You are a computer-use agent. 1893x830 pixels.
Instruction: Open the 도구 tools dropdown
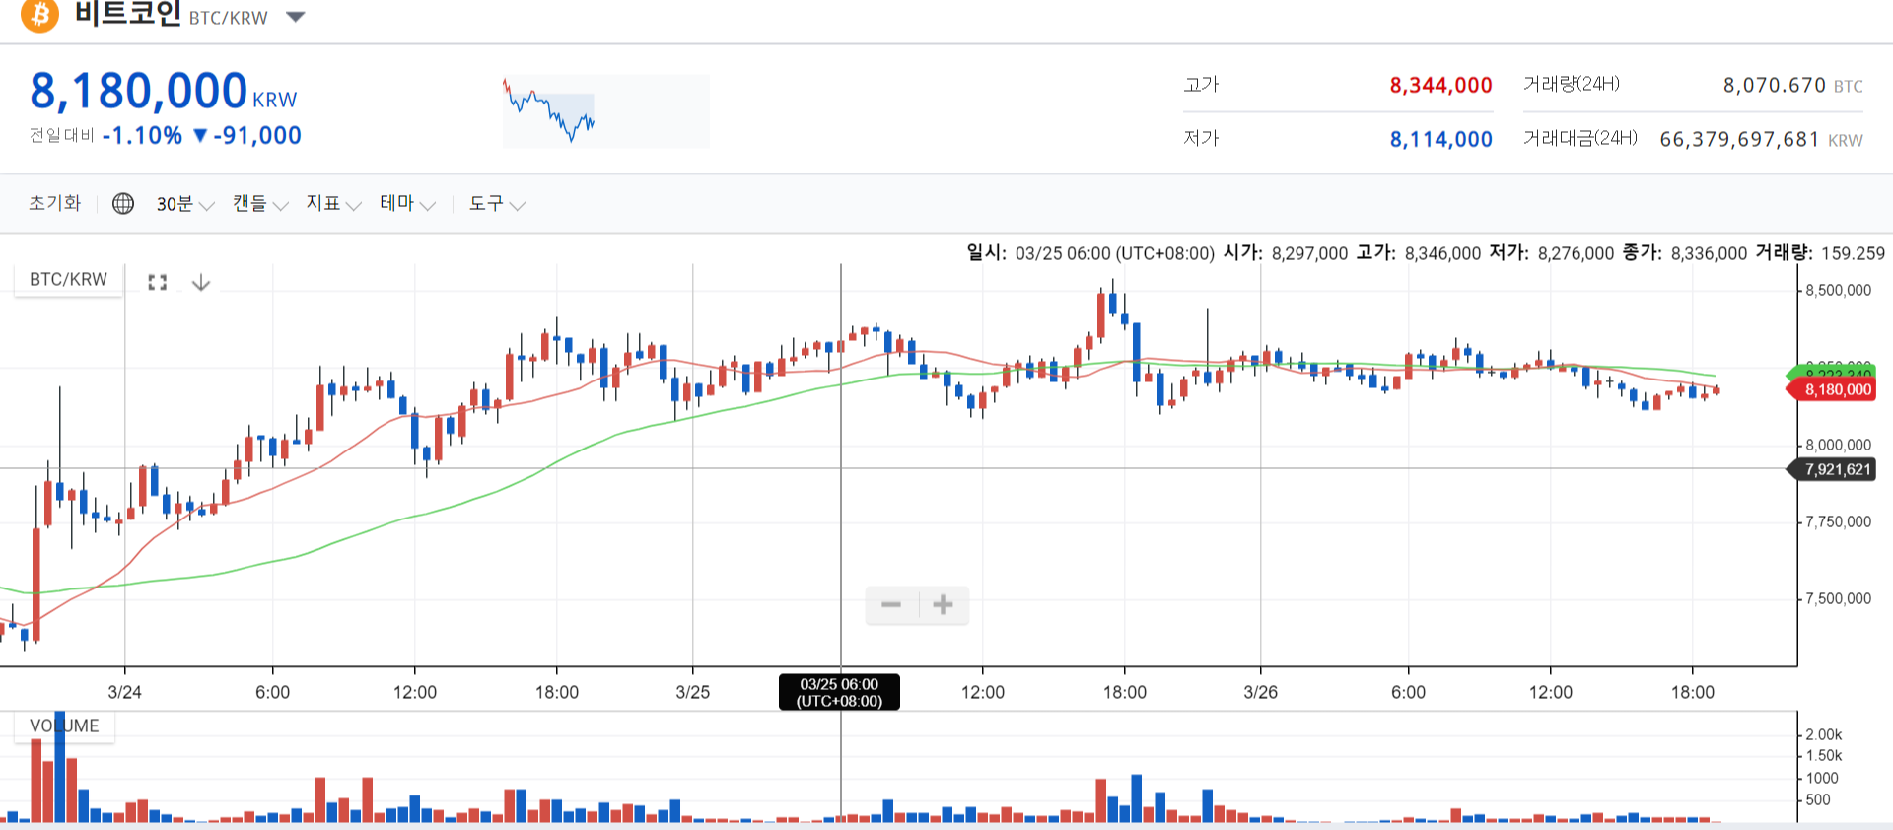pos(497,204)
